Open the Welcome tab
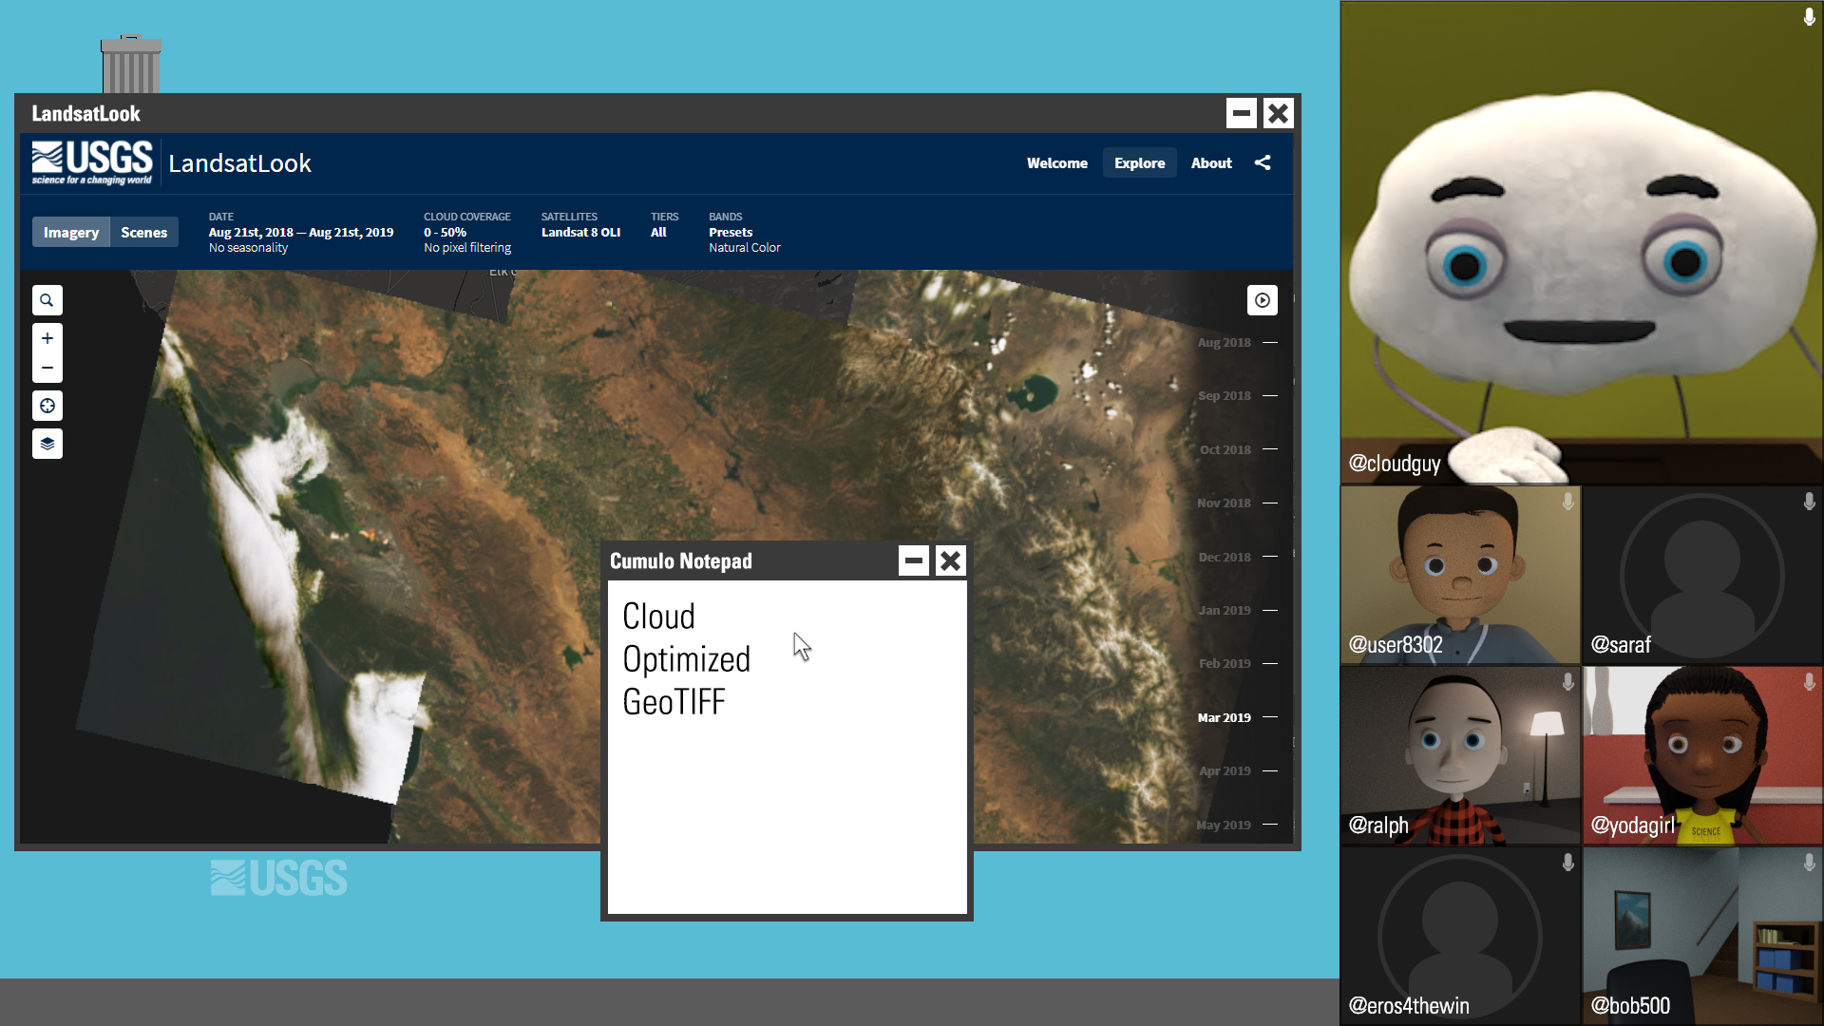Screen dimensions: 1824x1026 [x=1057, y=163]
